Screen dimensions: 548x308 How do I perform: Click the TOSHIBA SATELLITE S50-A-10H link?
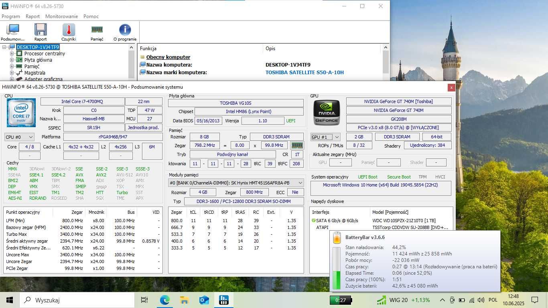(304, 73)
